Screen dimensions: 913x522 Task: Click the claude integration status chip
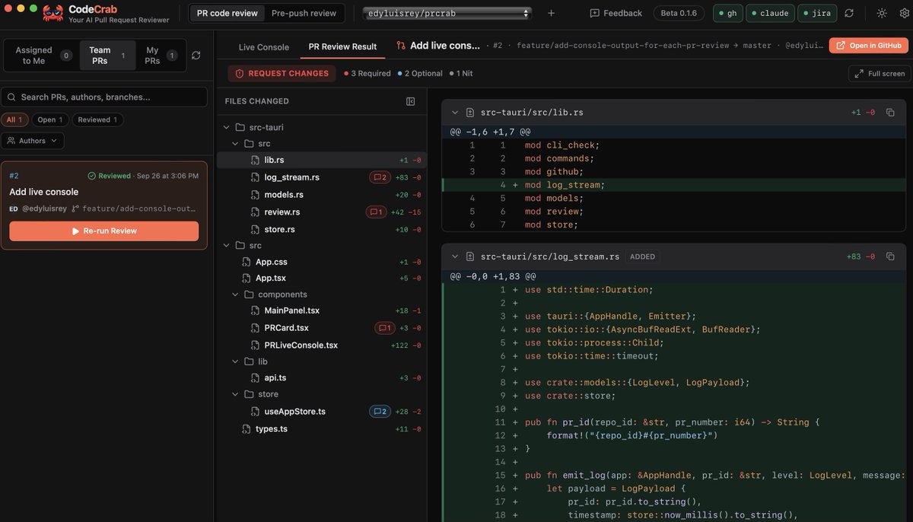(x=770, y=13)
